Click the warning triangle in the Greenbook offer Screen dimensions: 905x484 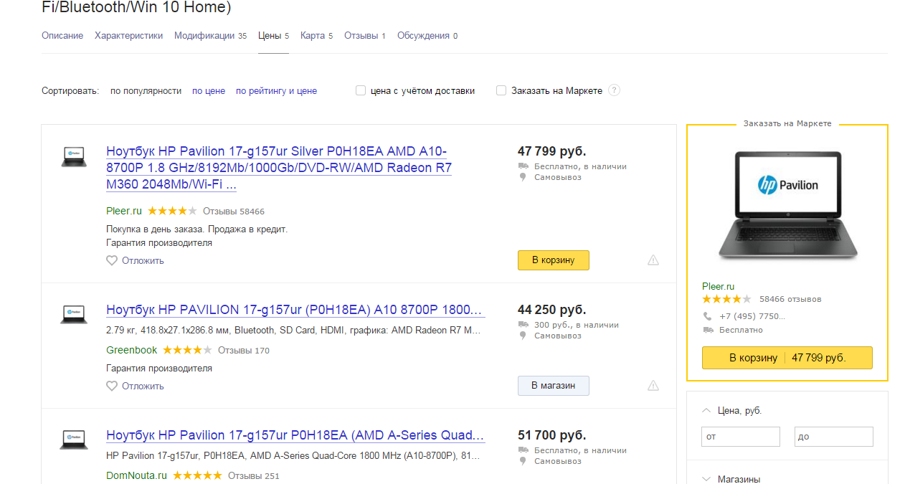pos(653,386)
